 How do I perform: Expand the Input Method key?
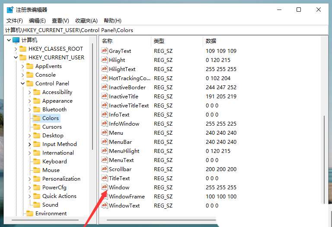coord(30,144)
